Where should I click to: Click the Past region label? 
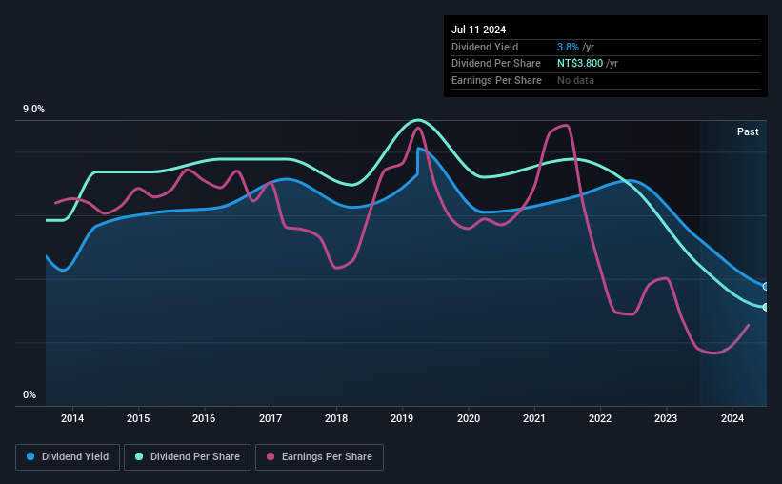(748, 131)
